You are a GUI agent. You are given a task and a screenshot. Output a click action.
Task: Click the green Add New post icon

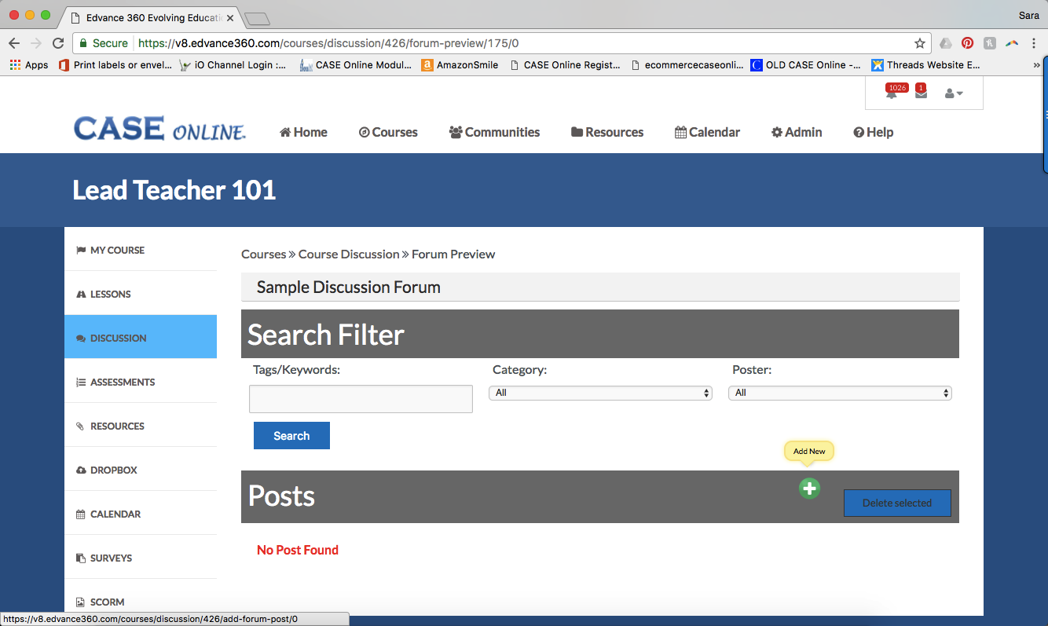809,489
